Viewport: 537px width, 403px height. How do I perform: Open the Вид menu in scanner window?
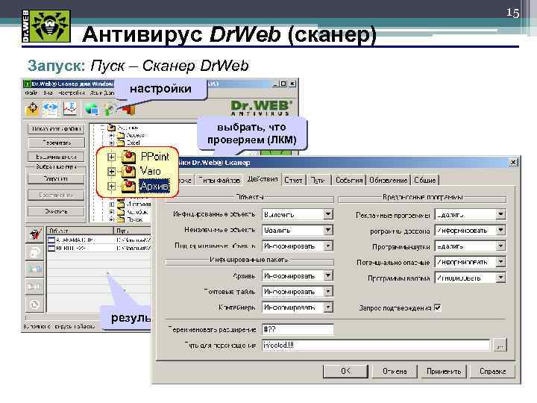click(48, 93)
